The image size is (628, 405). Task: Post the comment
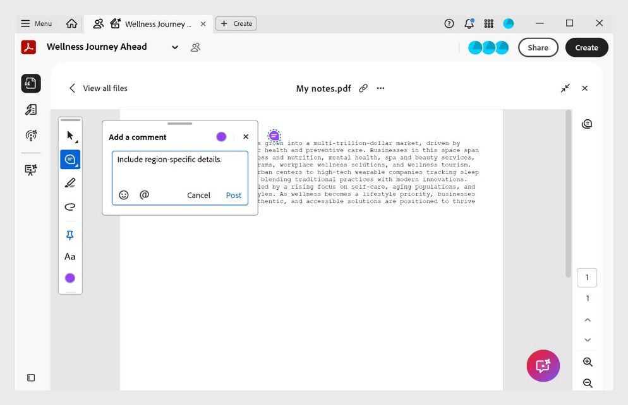point(233,195)
